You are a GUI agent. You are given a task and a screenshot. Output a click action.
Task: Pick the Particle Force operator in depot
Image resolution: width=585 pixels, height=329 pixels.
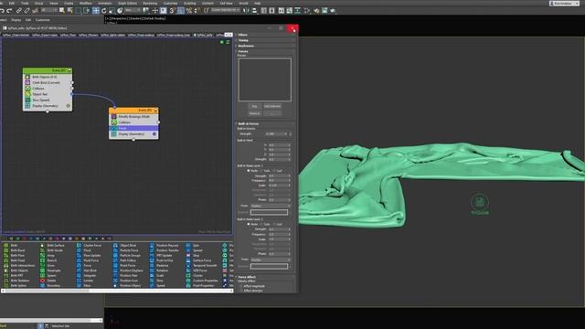click(130, 250)
